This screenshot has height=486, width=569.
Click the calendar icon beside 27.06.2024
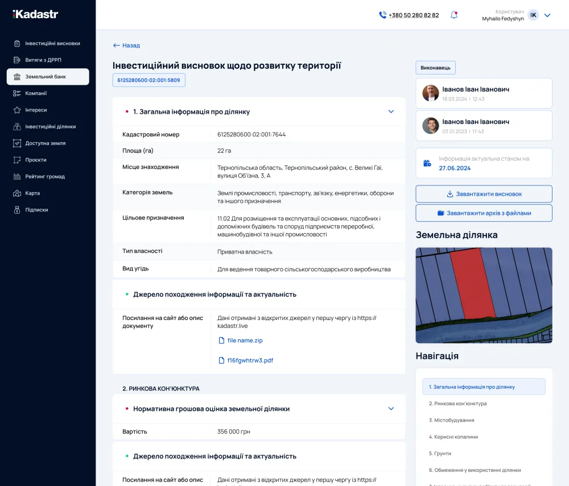pos(427,164)
